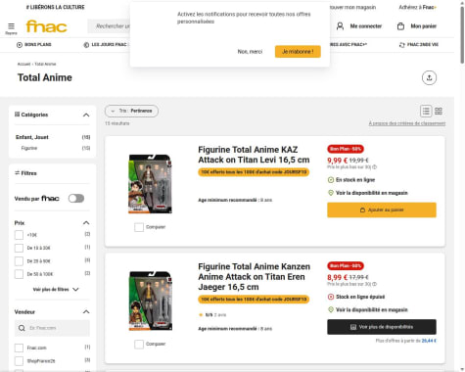Open the Mon panier bag icon
The height and width of the screenshot is (372, 465).
click(x=400, y=26)
